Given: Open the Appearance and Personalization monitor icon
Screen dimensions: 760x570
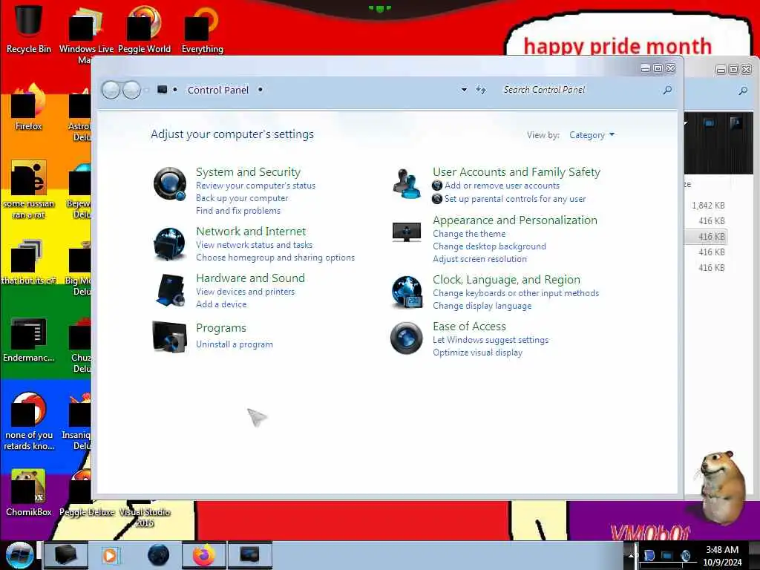Looking at the screenshot, I should click(x=406, y=232).
